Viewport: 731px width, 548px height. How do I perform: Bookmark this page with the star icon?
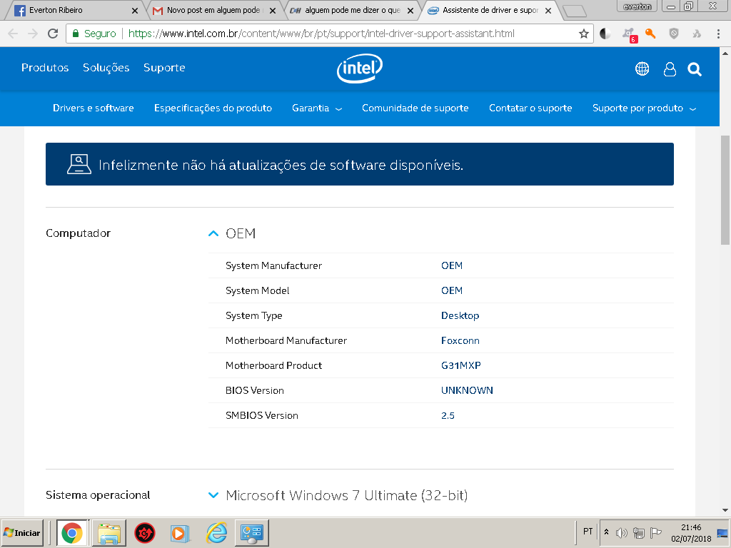(583, 34)
